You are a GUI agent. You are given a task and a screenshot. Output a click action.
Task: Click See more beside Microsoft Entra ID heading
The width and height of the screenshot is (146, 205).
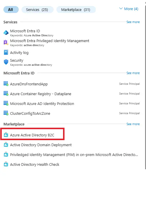[x=133, y=73]
